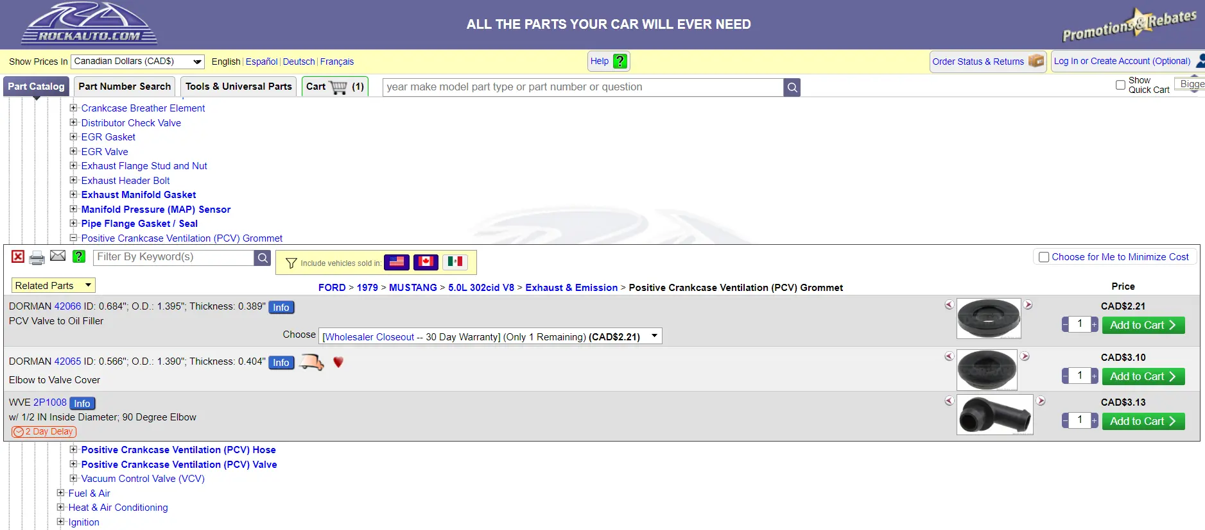Expand Exhaust Manifold Gasket node
1205x530 pixels.
tap(73, 194)
